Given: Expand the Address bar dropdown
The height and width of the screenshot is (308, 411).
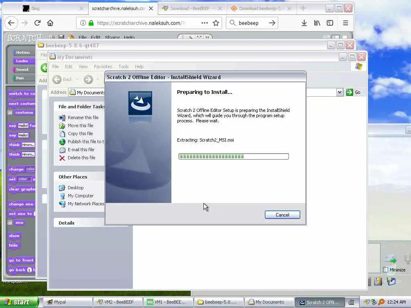Looking at the screenshot, I should [x=340, y=92].
